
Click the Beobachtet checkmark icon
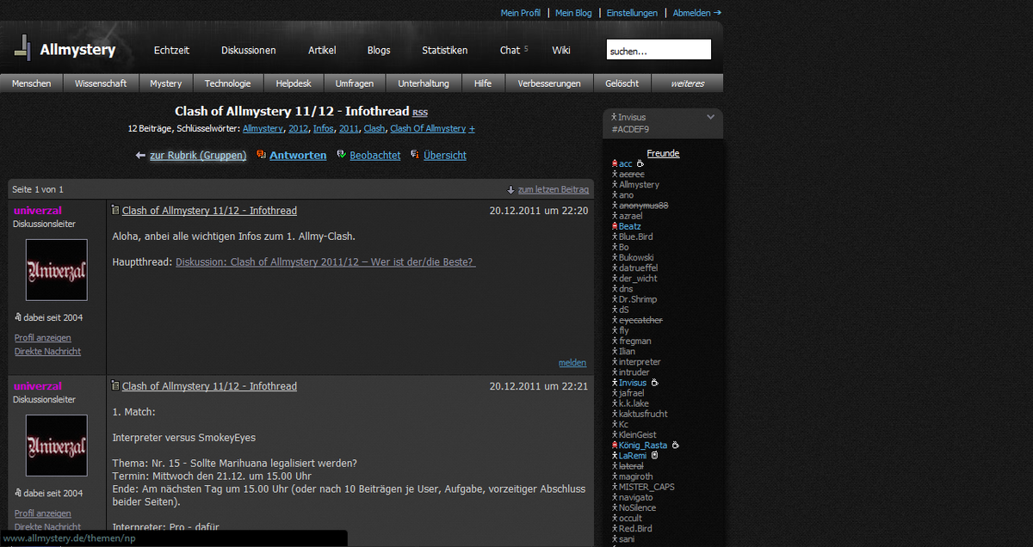[x=341, y=155]
